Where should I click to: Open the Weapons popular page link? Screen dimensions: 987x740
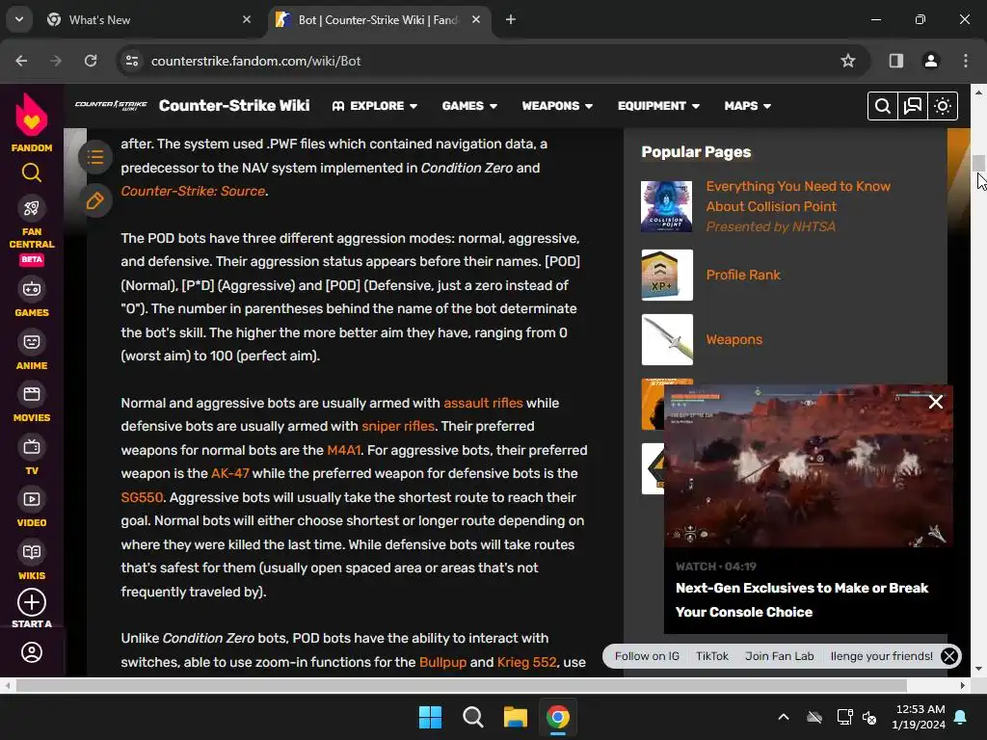point(734,340)
